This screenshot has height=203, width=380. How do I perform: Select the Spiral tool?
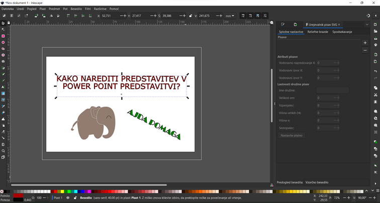click(x=3, y=61)
